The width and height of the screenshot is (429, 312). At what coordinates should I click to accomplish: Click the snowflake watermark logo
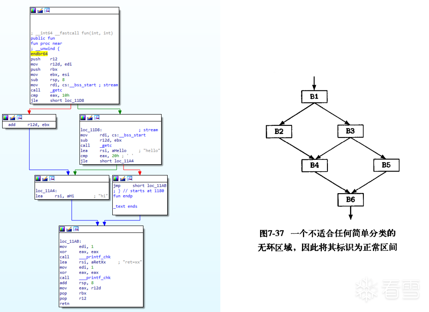[x=367, y=289]
